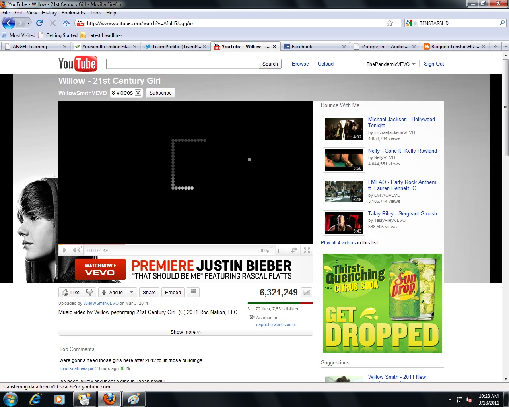Open Michael Jackson Hollywood Tonight thumbnail
This screenshot has width=509, height=407.
point(344,129)
